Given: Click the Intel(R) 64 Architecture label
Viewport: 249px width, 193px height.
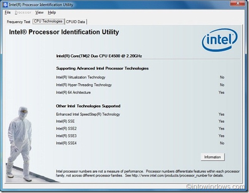Looking at the screenshot, I should pyautogui.click(x=73, y=93).
